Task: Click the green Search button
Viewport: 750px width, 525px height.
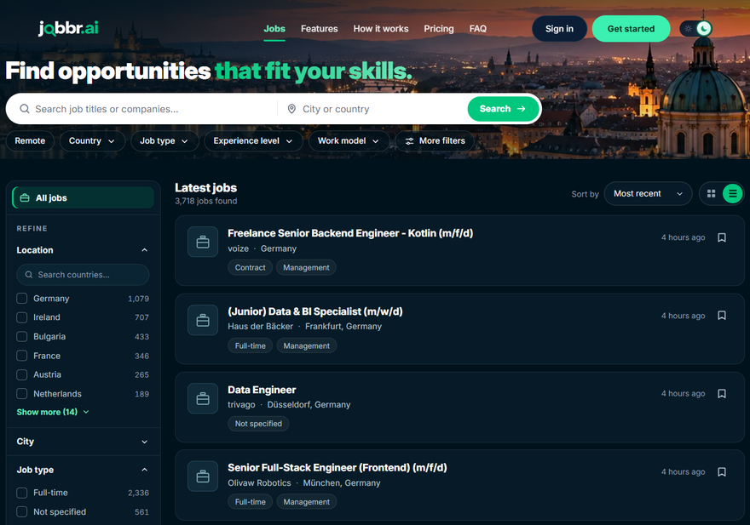Action: tap(503, 109)
